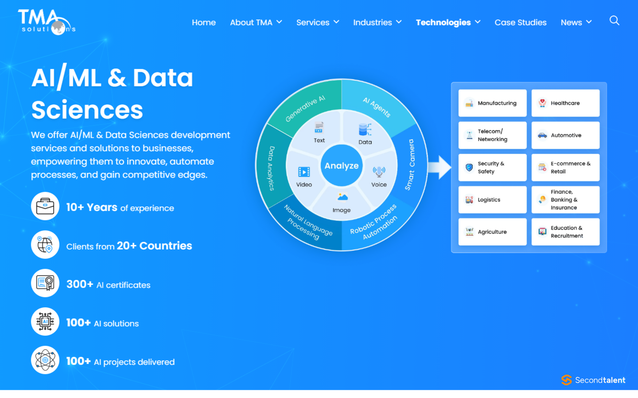638x398 pixels.
Task: Open the Finance, Banking & Insurance card
Action: [x=565, y=200]
